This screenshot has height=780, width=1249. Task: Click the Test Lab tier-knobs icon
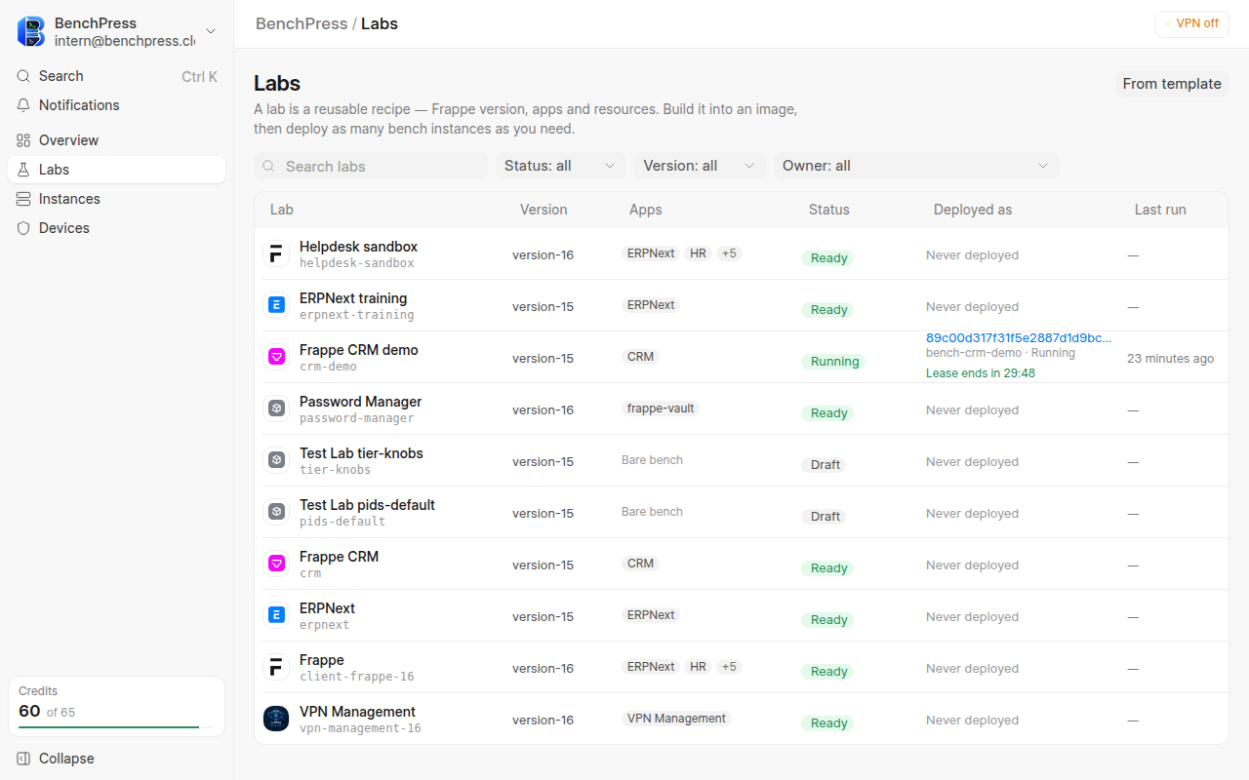click(x=276, y=461)
